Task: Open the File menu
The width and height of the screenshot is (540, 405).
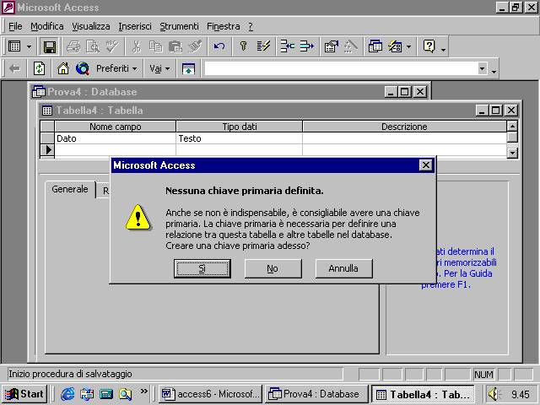Action: (15, 26)
